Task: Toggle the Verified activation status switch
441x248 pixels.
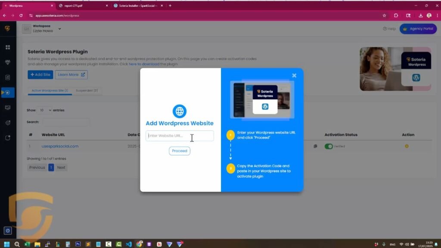Action: tap(329, 146)
